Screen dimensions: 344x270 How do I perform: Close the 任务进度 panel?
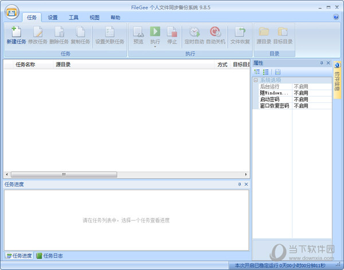click(246, 184)
